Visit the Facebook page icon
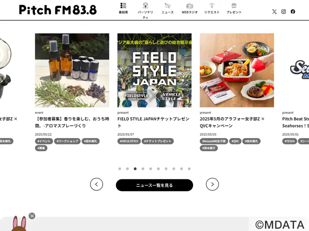Viewport: 309px width, 231px height. [x=293, y=12]
